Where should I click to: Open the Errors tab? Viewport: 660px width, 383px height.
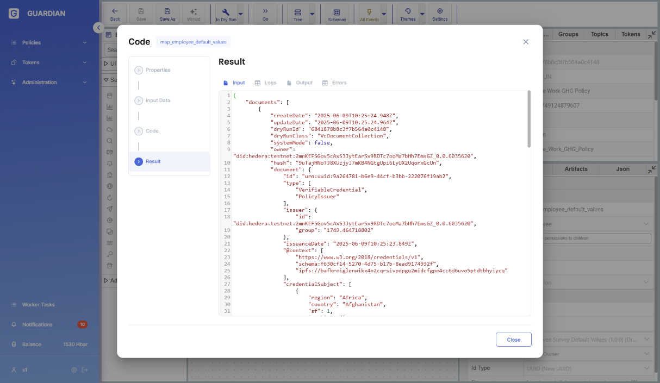pyautogui.click(x=334, y=83)
